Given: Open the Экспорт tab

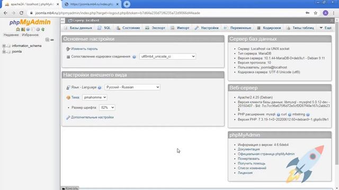Looking at the screenshot, I should click(155, 28).
